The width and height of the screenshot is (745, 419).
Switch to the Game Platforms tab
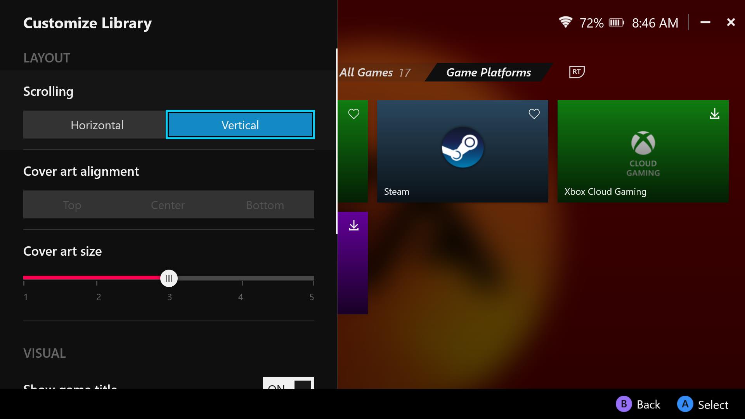click(489, 73)
